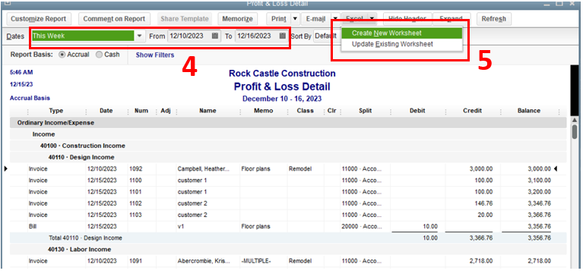Choose Update Existing Worksheet menu entry

[402, 44]
